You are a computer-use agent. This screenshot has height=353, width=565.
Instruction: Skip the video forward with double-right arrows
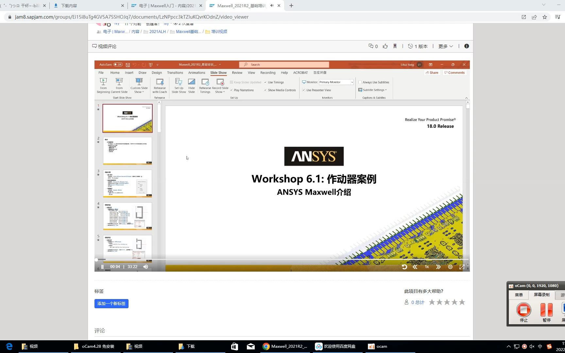438,267
